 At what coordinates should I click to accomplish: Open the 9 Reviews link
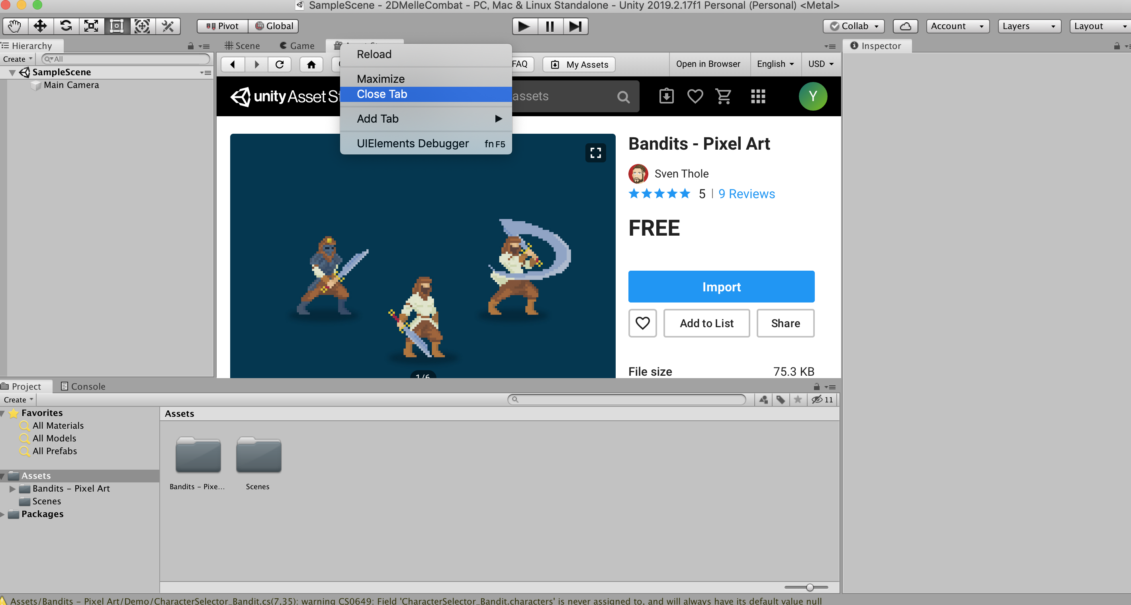[746, 194]
